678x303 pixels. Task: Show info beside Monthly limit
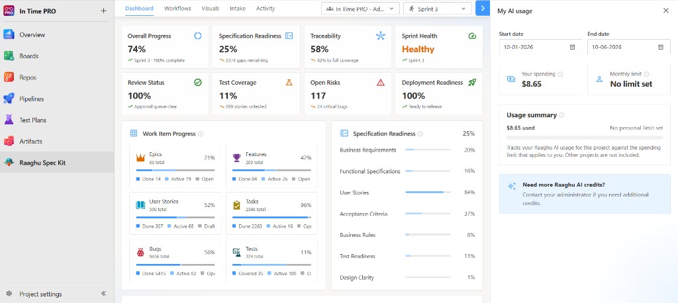(x=646, y=74)
